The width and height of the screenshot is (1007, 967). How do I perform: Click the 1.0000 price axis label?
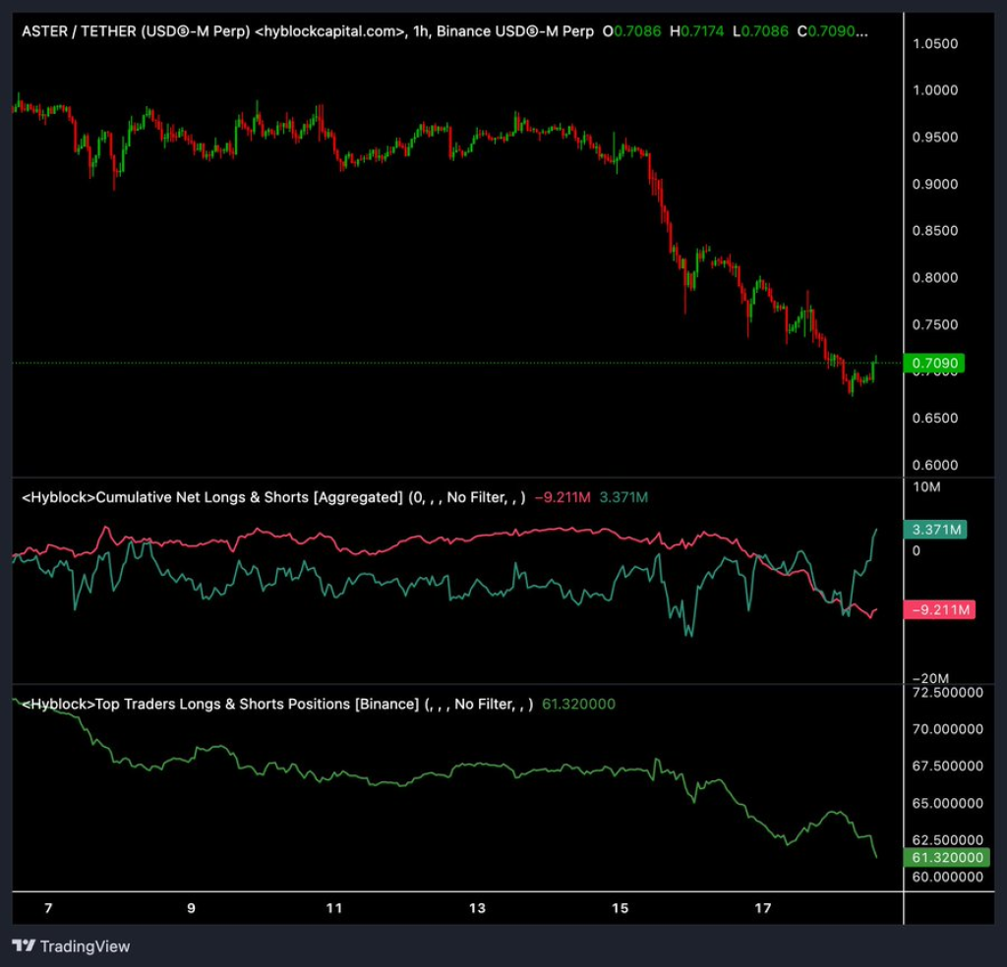934,90
